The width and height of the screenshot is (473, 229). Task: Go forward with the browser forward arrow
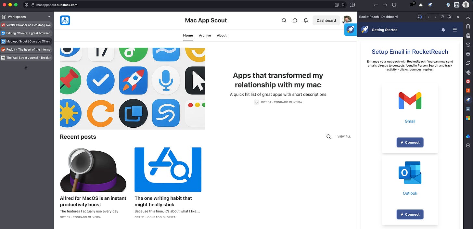385,5
